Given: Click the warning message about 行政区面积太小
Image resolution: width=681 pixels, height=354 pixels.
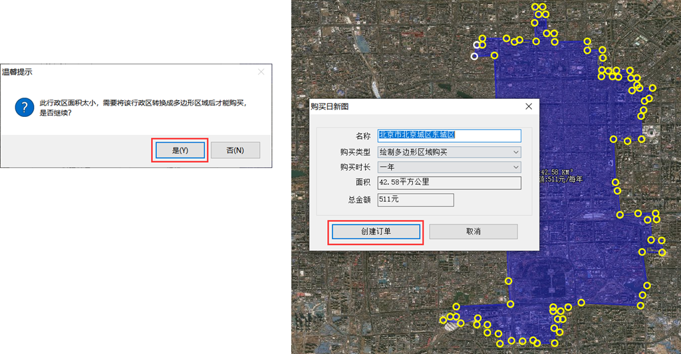Looking at the screenshot, I should click(144, 108).
